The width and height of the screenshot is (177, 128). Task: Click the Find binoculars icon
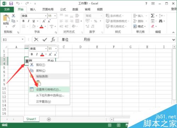(x=161, y=21)
